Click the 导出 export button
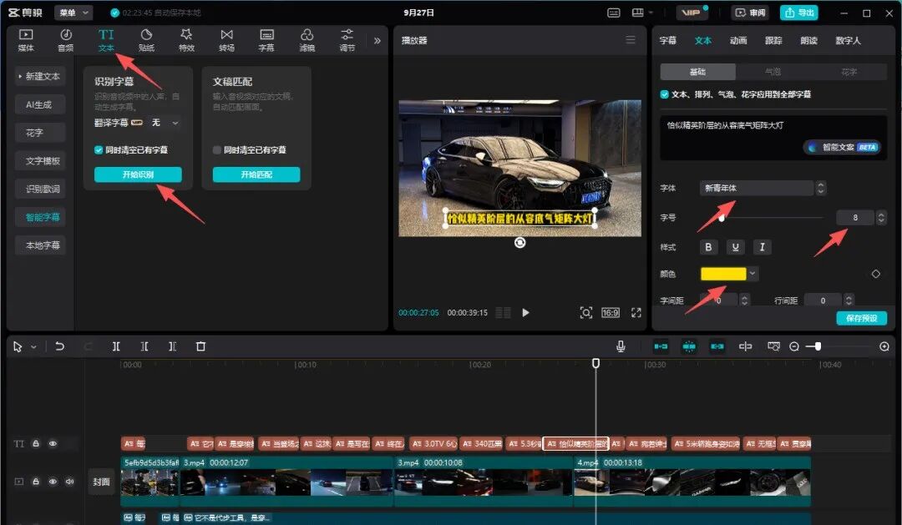 click(799, 13)
